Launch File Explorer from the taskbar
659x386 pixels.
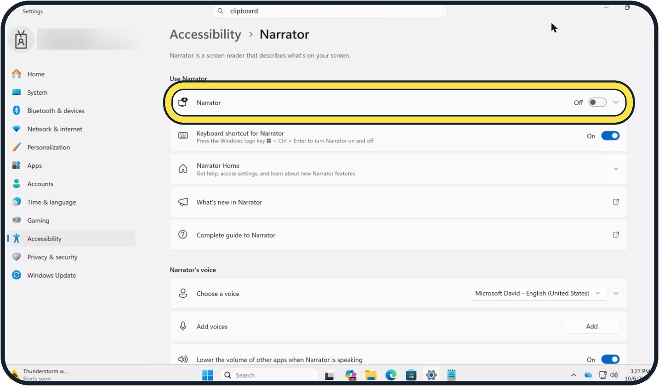coord(371,375)
